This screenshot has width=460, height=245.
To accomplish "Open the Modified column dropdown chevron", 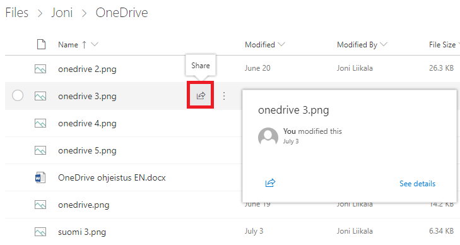I will pos(281,44).
